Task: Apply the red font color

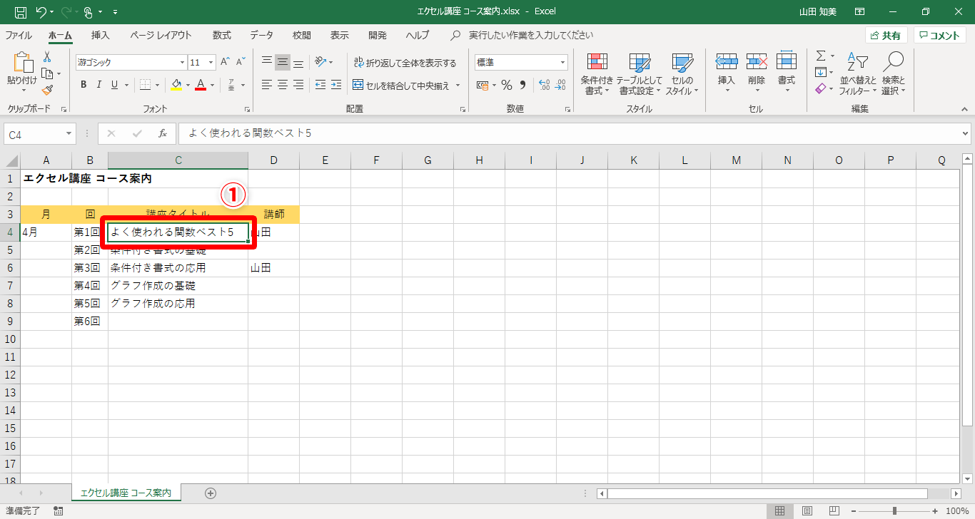Action: [201, 85]
